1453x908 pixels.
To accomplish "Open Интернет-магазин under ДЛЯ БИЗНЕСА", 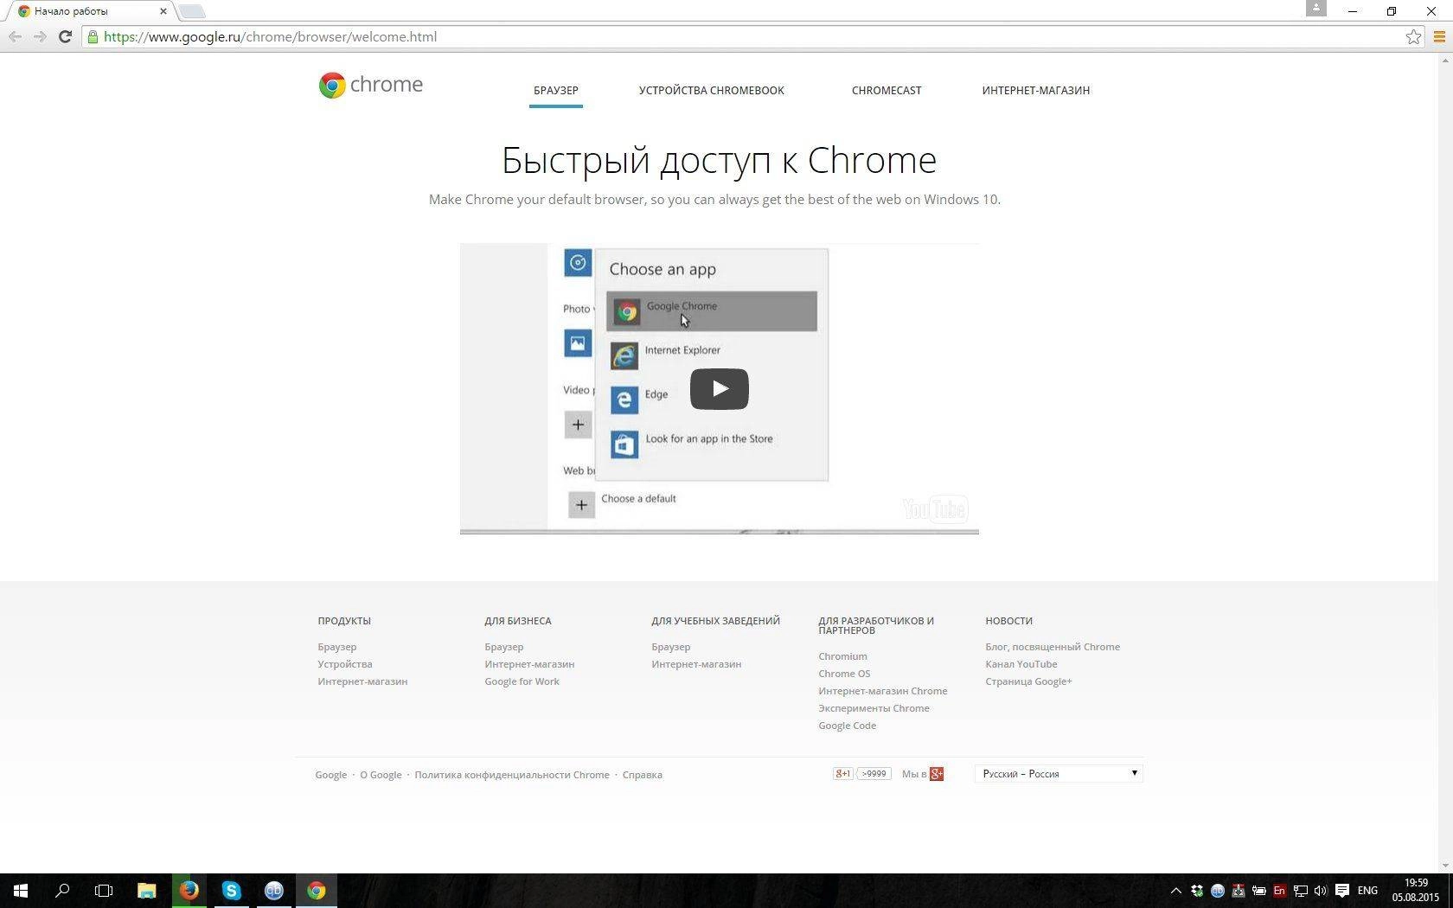I will (x=529, y=664).
